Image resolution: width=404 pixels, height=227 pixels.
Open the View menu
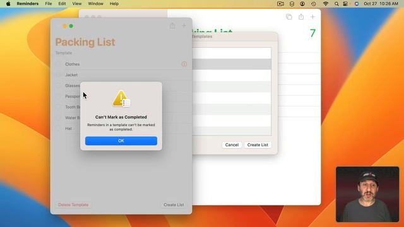[x=77, y=4]
